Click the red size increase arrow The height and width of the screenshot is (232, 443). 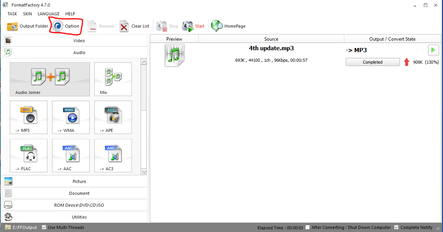(x=406, y=62)
